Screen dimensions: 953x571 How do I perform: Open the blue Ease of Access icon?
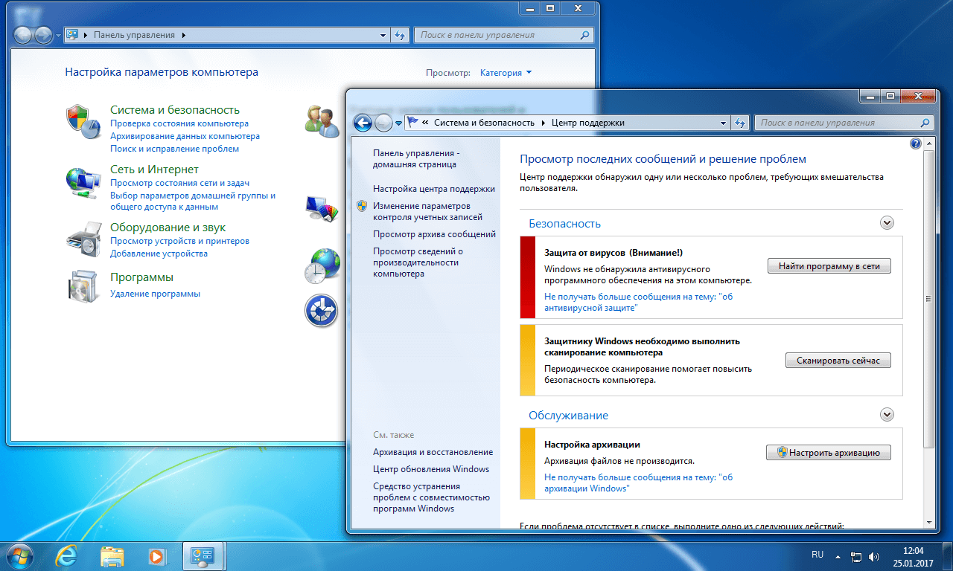click(x=322, y=310)
